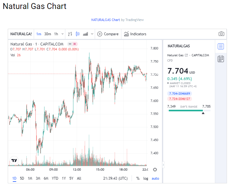
Task: Click the 7.704 USD last price
Action: click(181, 71)
